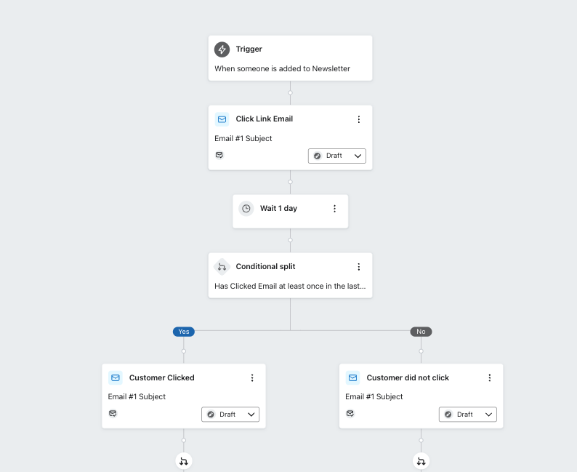This screenshot has width=577, height=472.
Task: Click small mail icon under Click Link Email subject
Action: click(219, 155)
